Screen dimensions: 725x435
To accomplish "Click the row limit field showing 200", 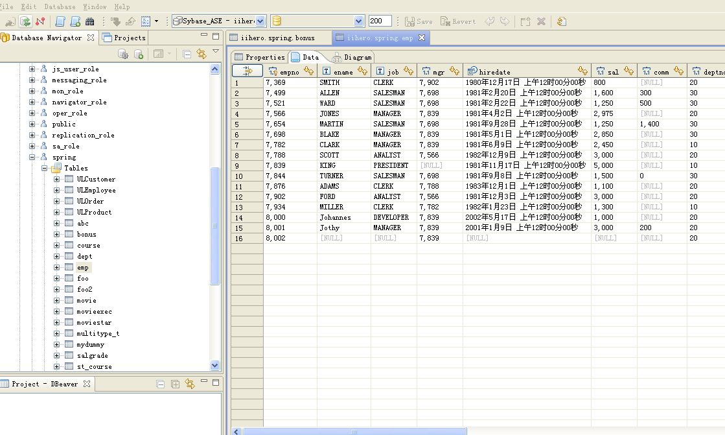I will coord(380,21).
